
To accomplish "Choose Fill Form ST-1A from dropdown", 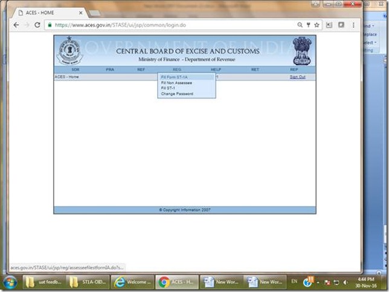I will tap(186, 77).
